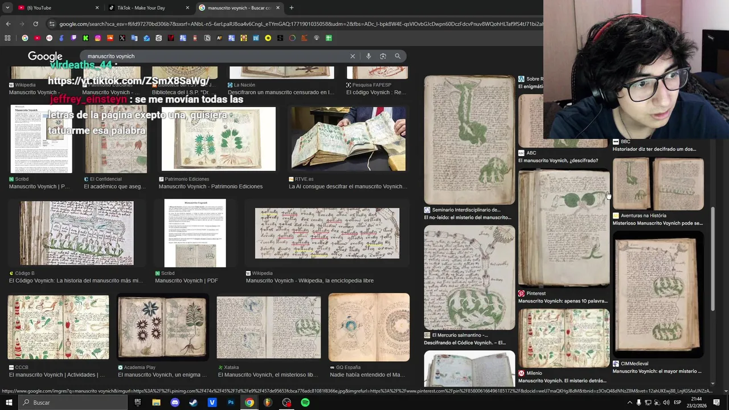Viewport: 729px width, 410px height.
Task: Open File Explorer from taskbar
Action: point(156,403)
